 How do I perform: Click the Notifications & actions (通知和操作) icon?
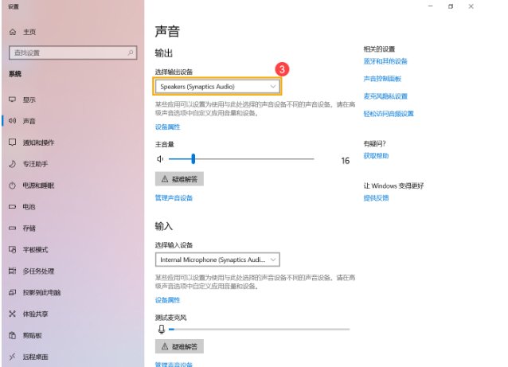click(x=12, y=143)
